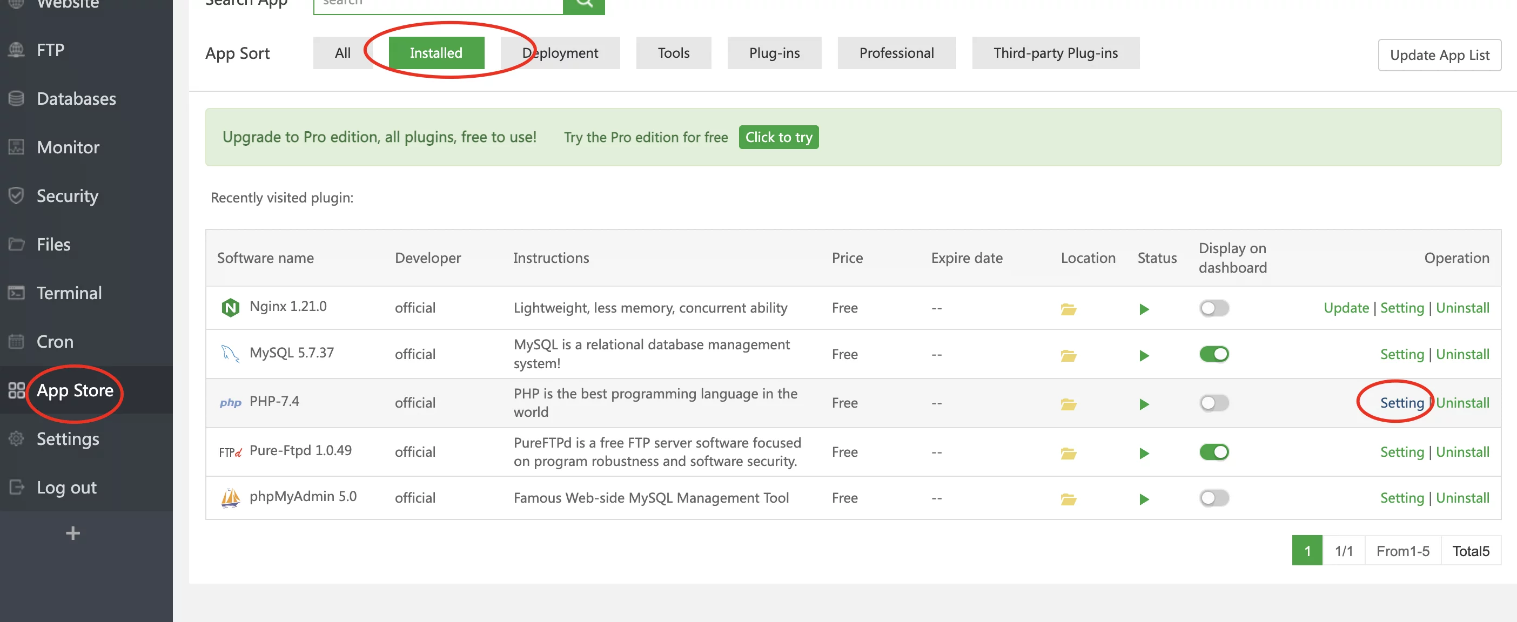Image resolution: width=1517 pixels, height=622 pixels.
Task: Enable phpMyAdmin display on dashboard toggle
Action: 1213,497
